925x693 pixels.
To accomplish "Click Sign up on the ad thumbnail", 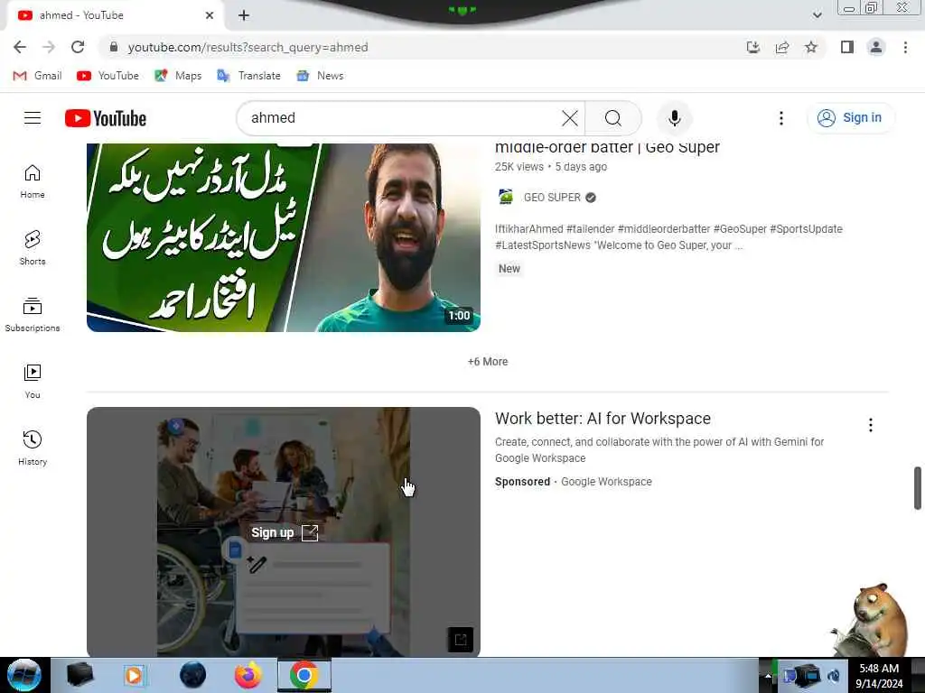I will [x=285, y=532].
